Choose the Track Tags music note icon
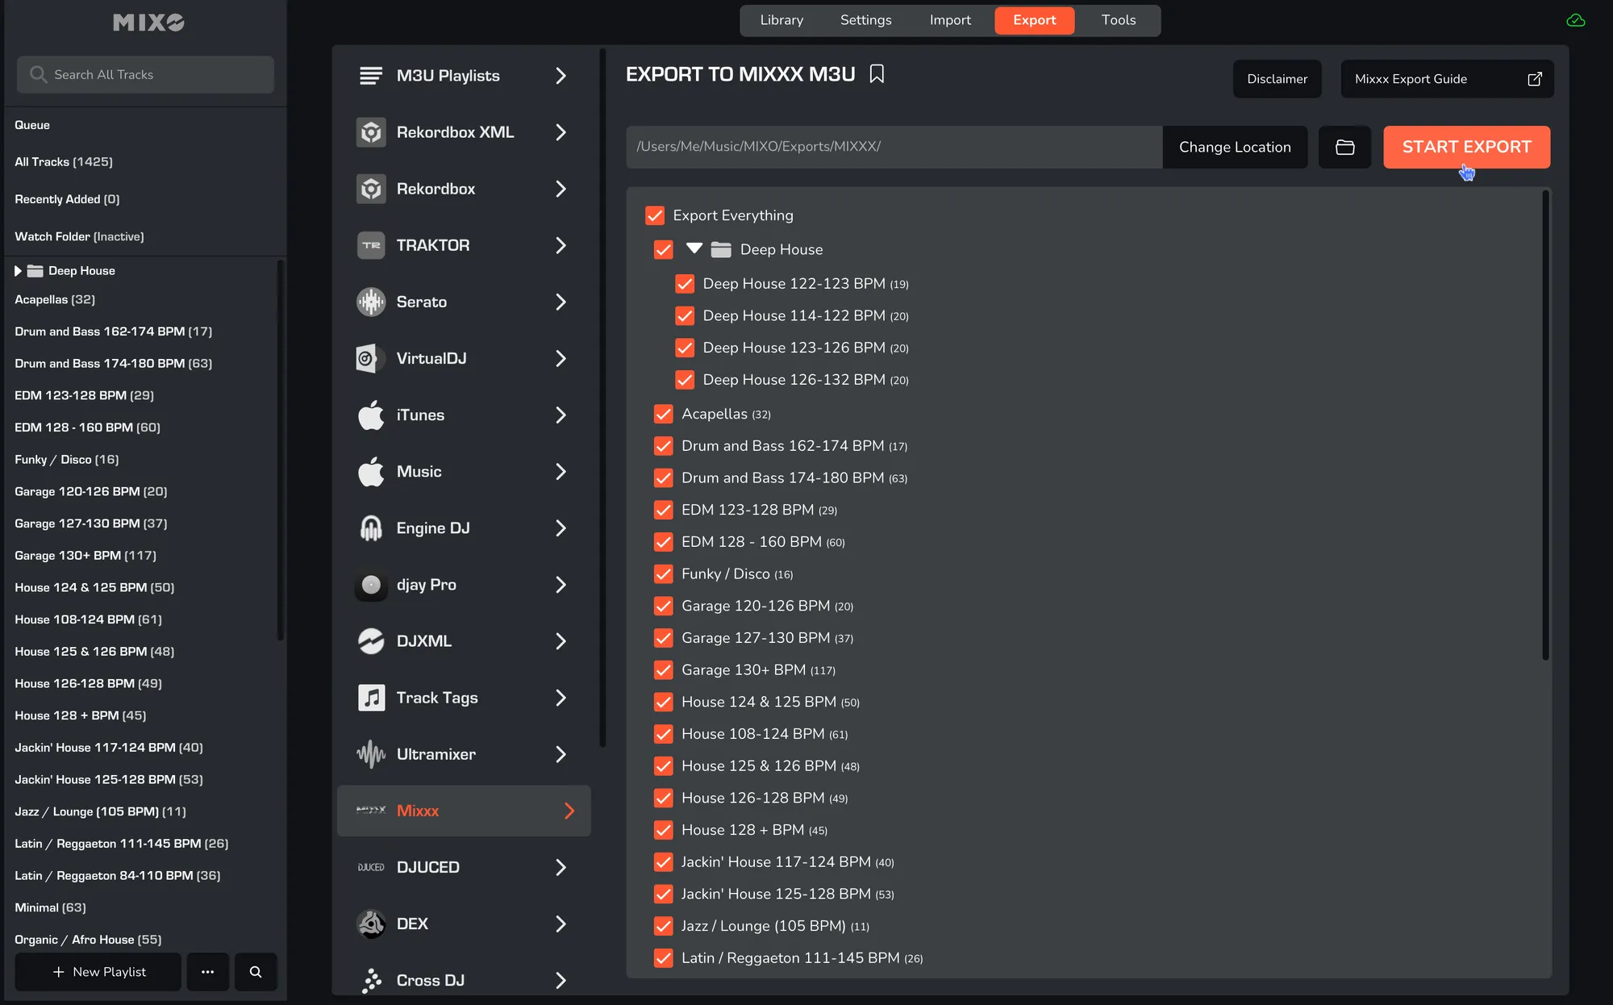1613x1005 pixels. click(371, 698)
